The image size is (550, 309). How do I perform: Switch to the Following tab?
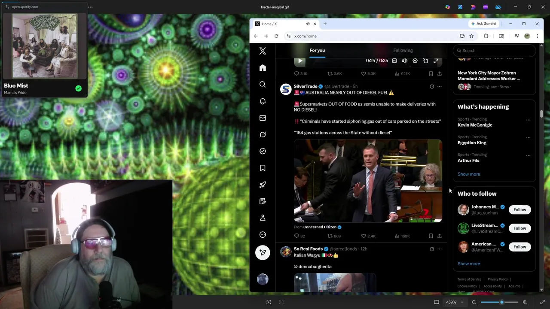click(403, 50)
